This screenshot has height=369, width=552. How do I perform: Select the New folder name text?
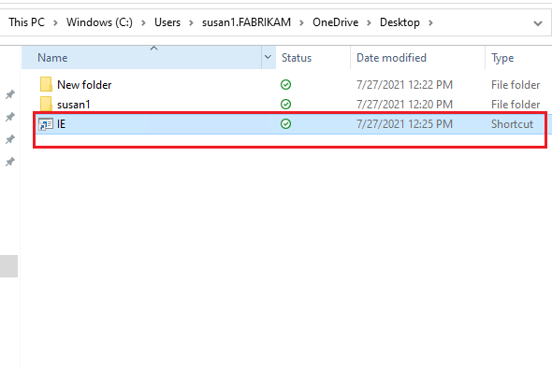tap(84, 85)
